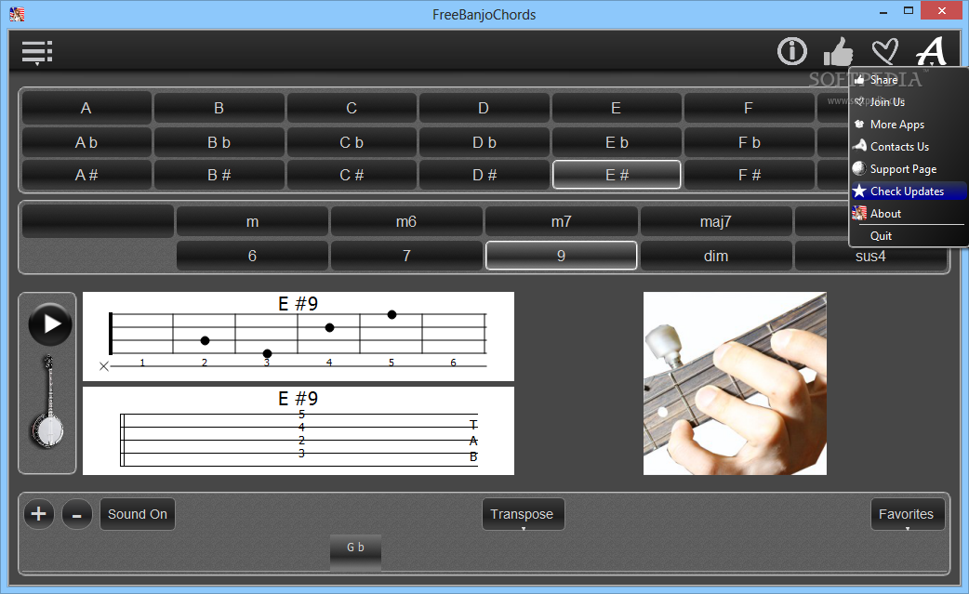Select the m6 chord type
Image resolution: width=969 pixels, height=594 pixels.
[406, 221]
